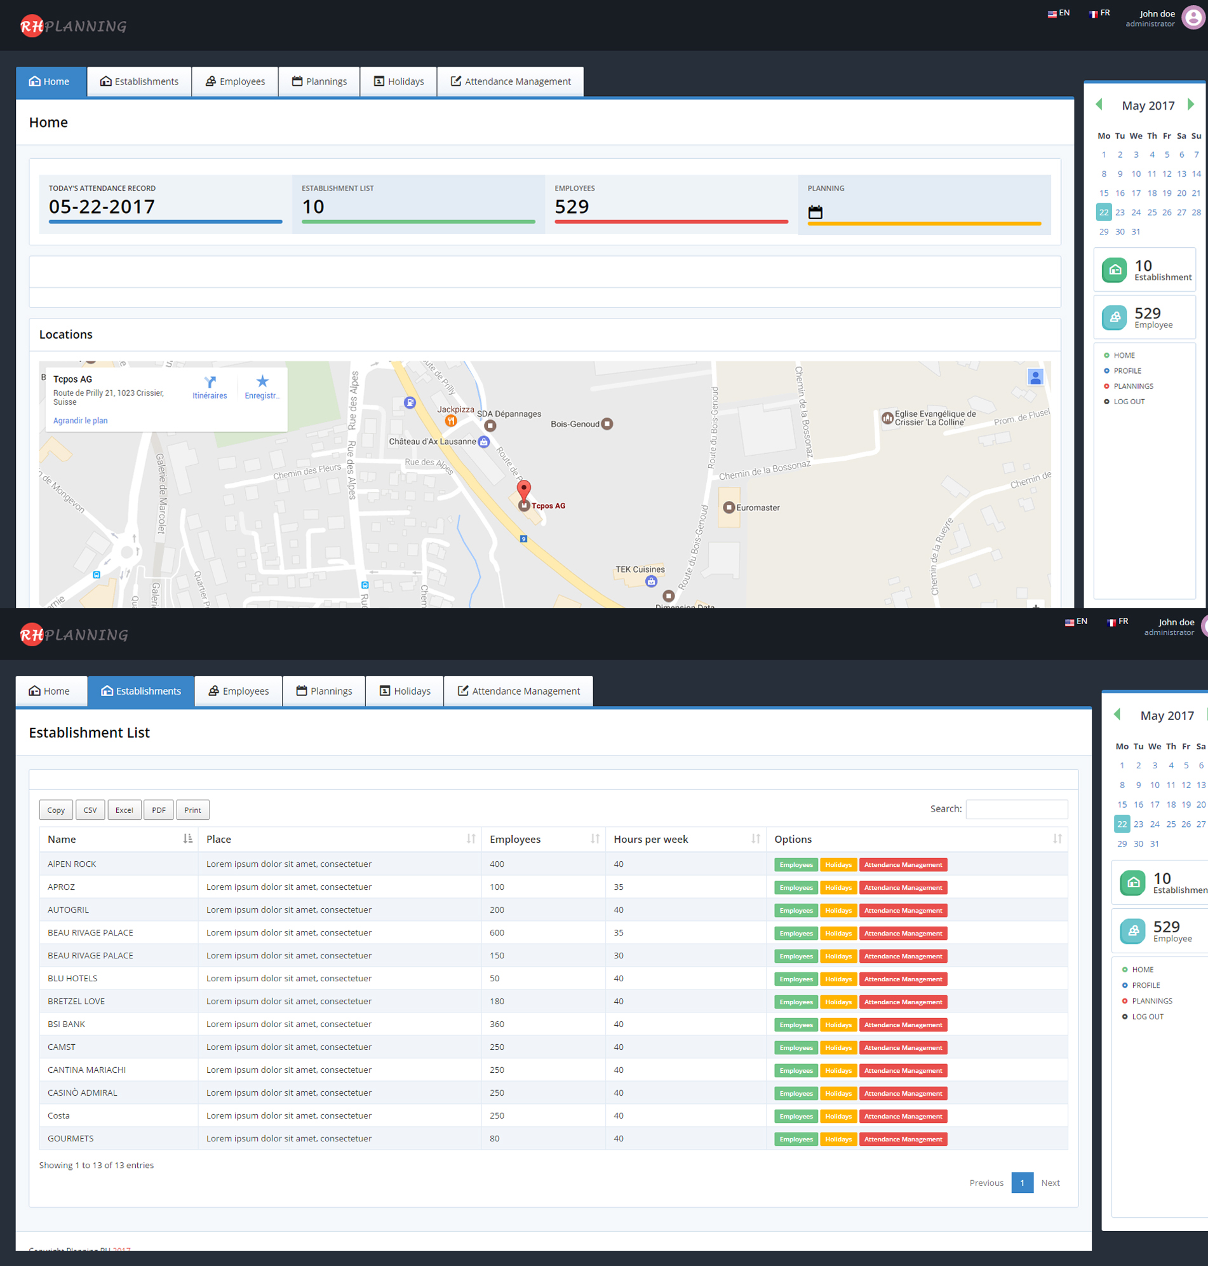Open Holidays tab above the Home heading
This screenshot has width=1208, height=1266.
[x=399, y=82]
